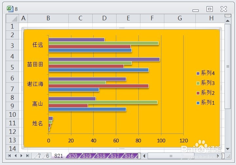Go to last sheet tab arrow

(27, 155)
